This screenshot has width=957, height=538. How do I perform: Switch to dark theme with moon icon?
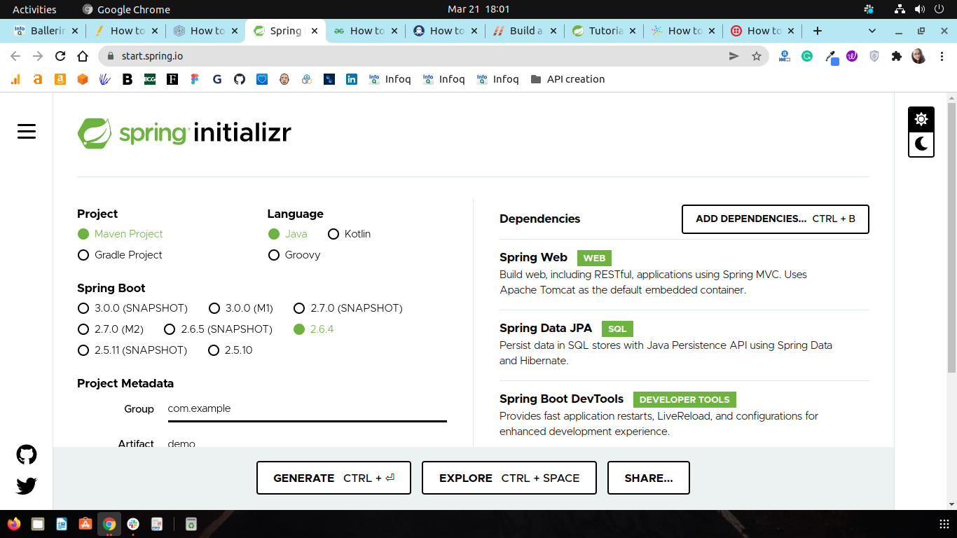tap(921, 144)
